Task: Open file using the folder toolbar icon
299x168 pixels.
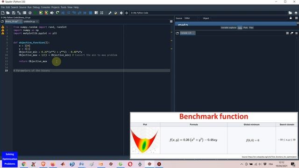Action: [8, 13]
